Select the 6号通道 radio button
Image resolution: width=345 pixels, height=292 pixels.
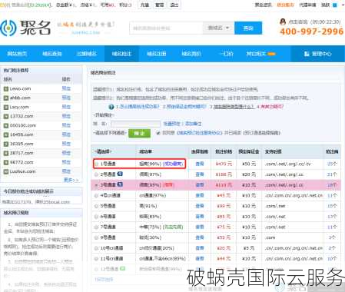click(97, 217)
